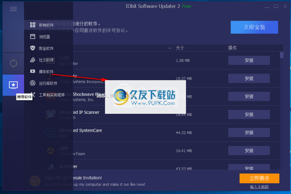Viewport: 291px width, 194px height.
Task: Tick the Advanced SystemCare checkbox
Action: click(40, 132)
